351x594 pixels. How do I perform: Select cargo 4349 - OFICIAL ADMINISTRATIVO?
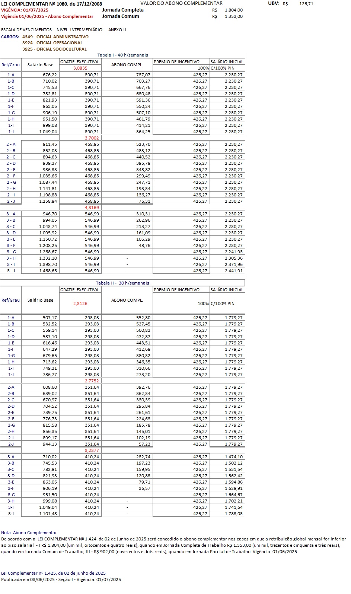coord(55,37)
